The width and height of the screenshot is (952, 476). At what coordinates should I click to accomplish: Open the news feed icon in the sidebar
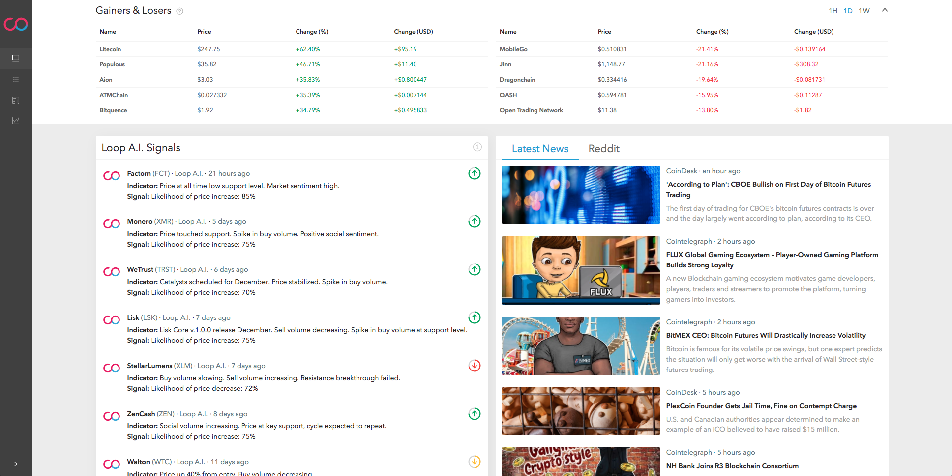pos(15,100)
